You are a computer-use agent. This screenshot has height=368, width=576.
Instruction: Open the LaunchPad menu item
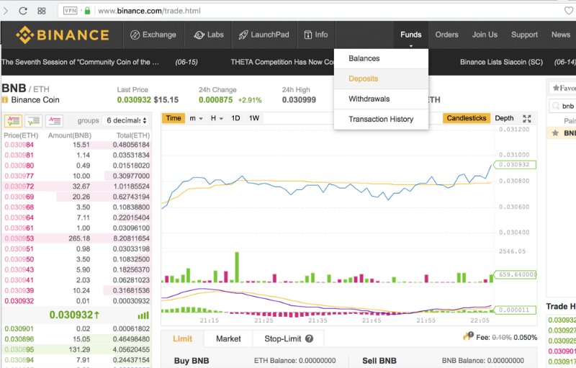(x=264, y=35)
